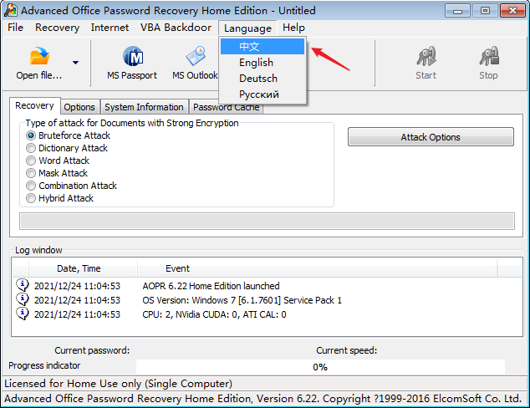The width and height of the screenshot is (530, 408).
Task: Select Hybrid Attack radio button
Action: click(31, 198)
